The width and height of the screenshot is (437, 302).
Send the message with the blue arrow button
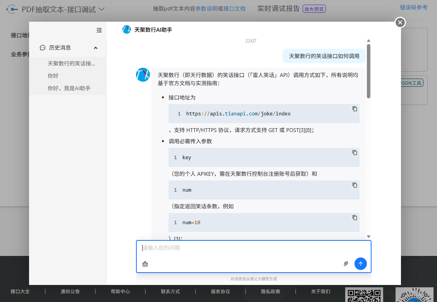click(x=360, y=264)
